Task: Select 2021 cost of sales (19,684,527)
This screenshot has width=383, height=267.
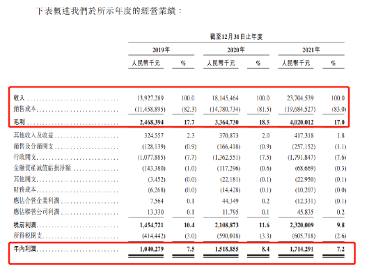Action: tap(300, 109)
